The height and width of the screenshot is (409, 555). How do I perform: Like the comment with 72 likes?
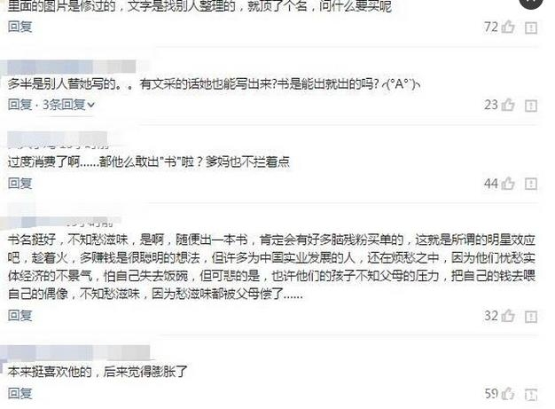click(508, 27)
